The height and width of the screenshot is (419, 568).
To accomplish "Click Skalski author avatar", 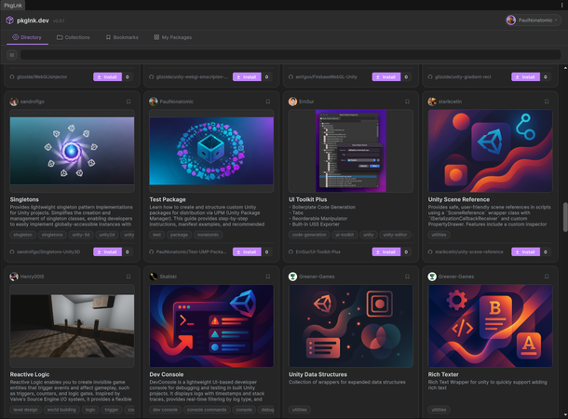I will point(154,277).
